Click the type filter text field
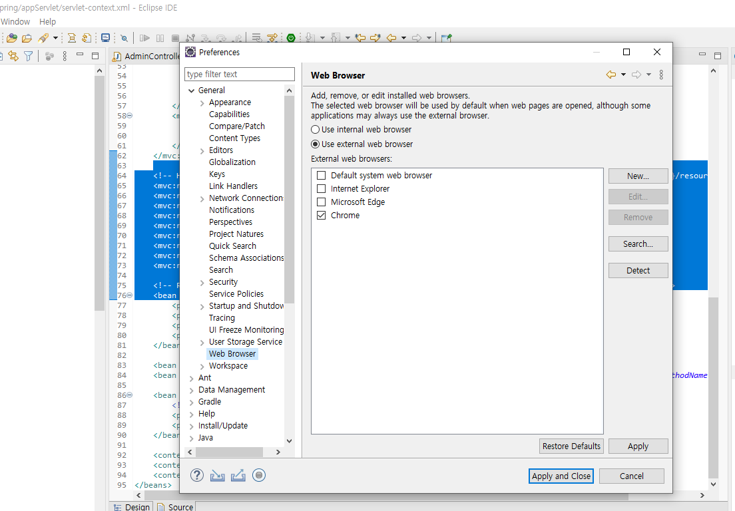This screenshot has width=735, height=511. point(240,74)
